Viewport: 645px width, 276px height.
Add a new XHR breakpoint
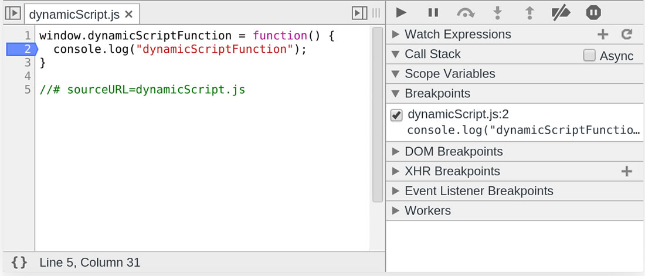(627, 171)
